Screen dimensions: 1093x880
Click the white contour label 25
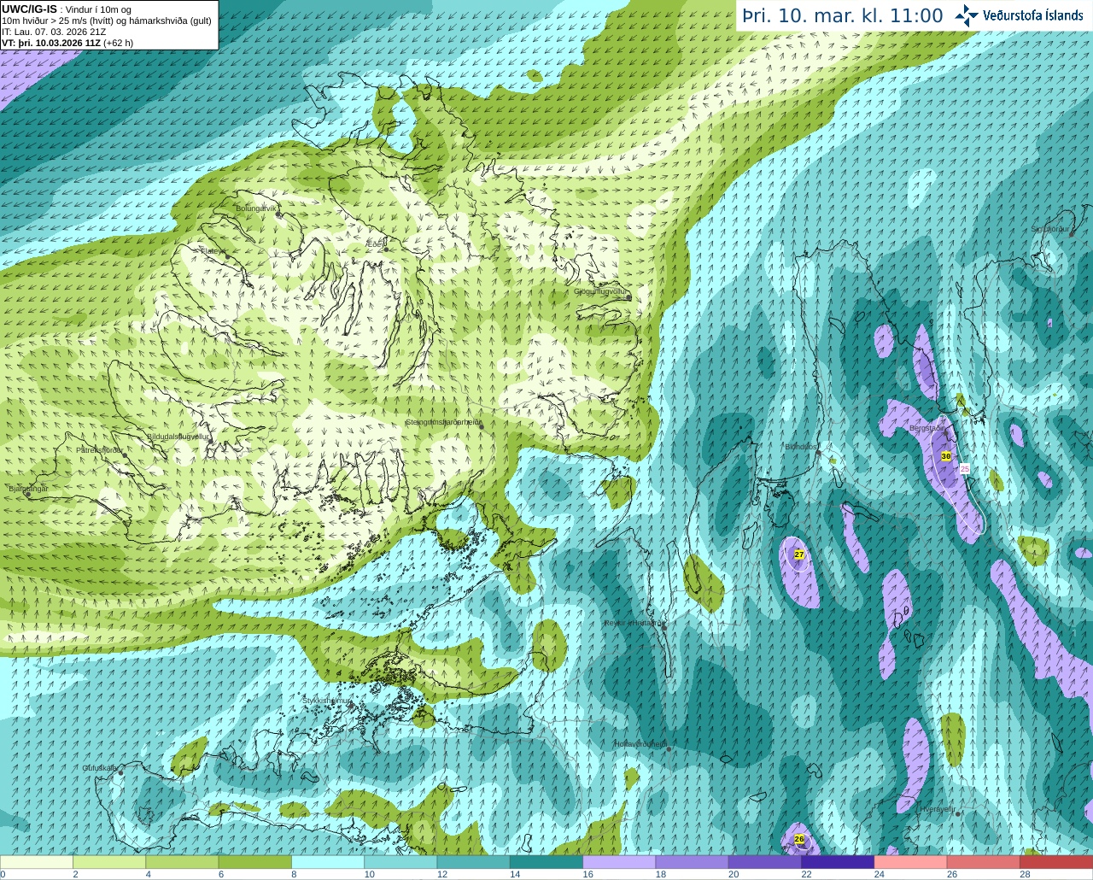click(x=965, y=469)
